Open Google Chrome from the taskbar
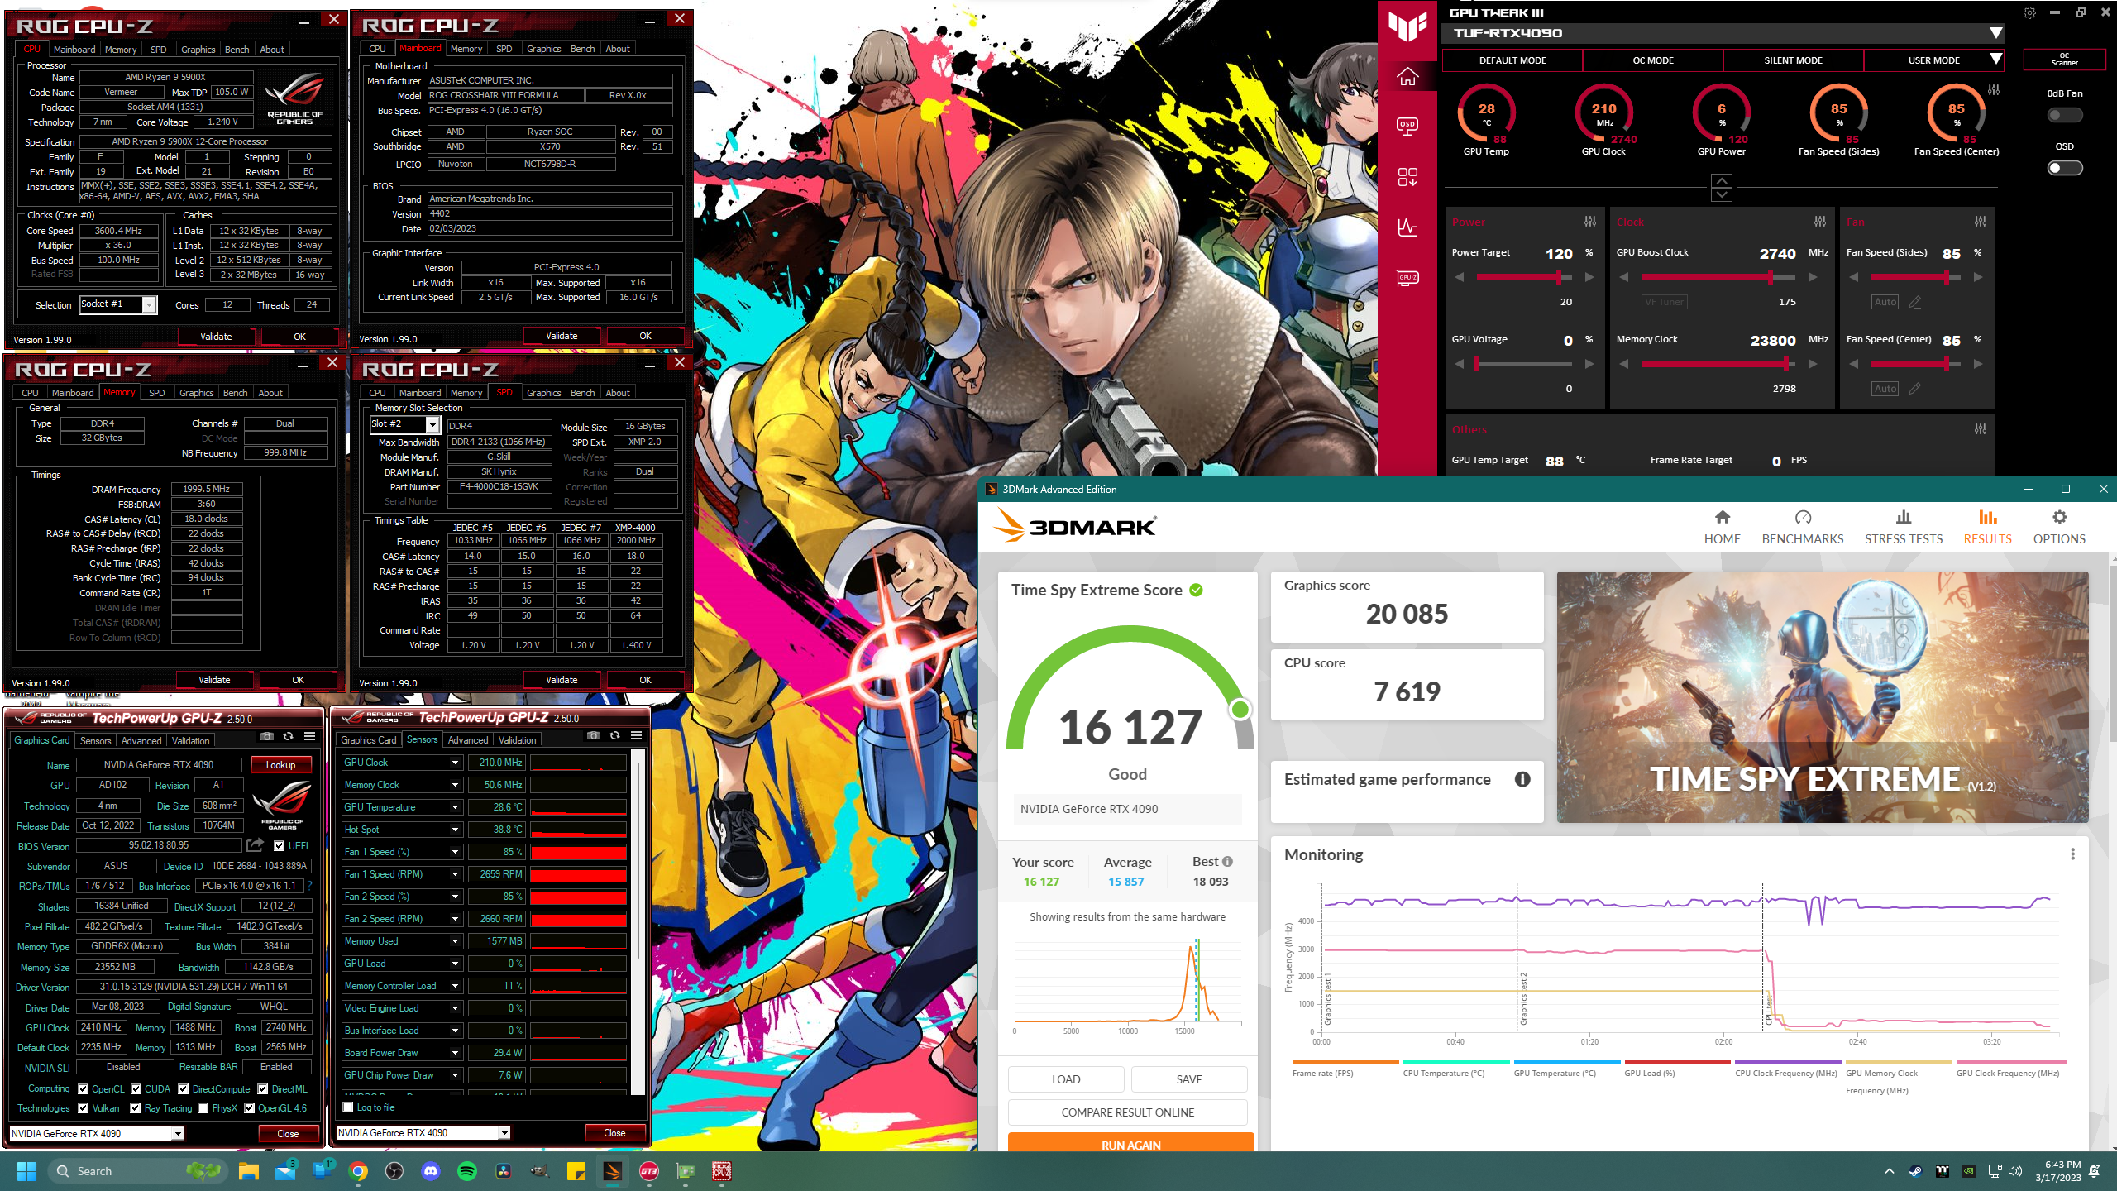 click(358, 1171)
